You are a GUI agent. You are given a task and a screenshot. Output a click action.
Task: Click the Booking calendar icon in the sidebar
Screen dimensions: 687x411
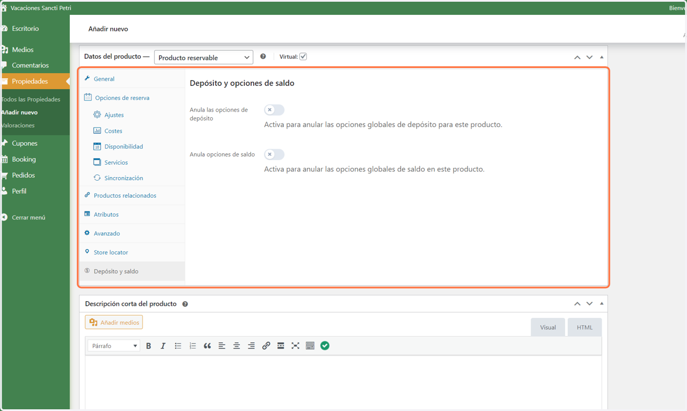coord(4,159)
